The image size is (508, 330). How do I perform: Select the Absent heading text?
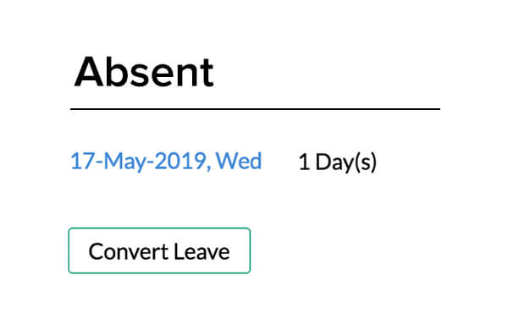coord(144,72)
